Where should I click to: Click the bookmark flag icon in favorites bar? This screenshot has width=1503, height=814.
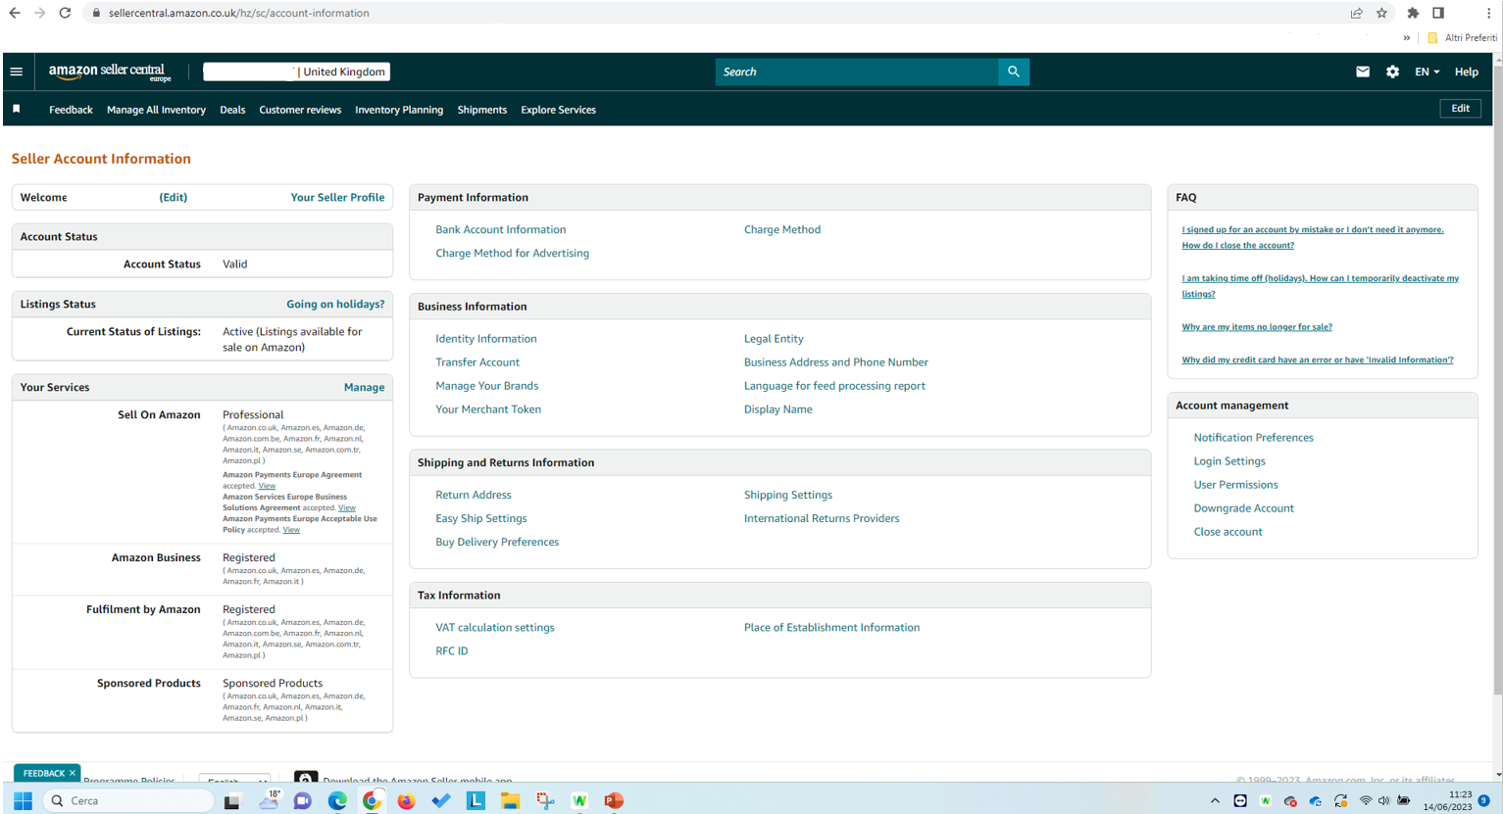[x=17, y=109]
